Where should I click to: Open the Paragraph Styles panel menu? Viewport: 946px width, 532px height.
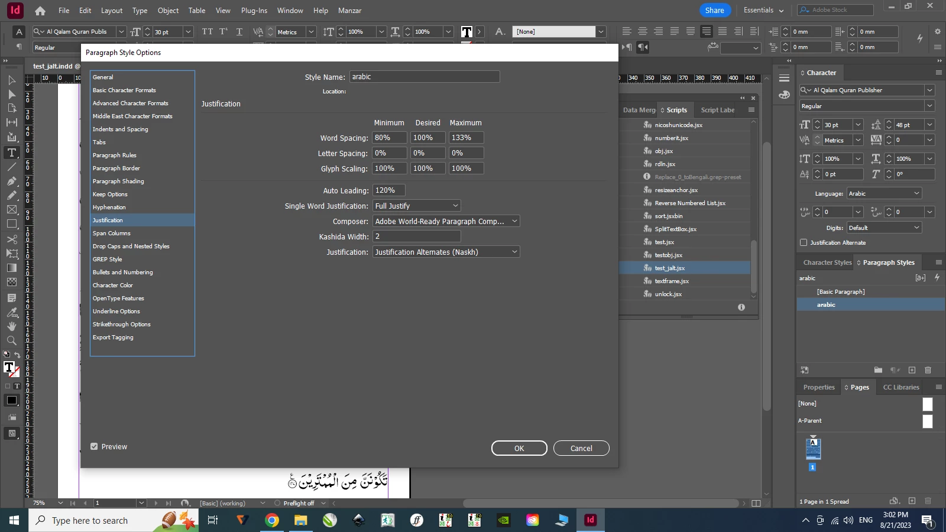click(938, 262)
